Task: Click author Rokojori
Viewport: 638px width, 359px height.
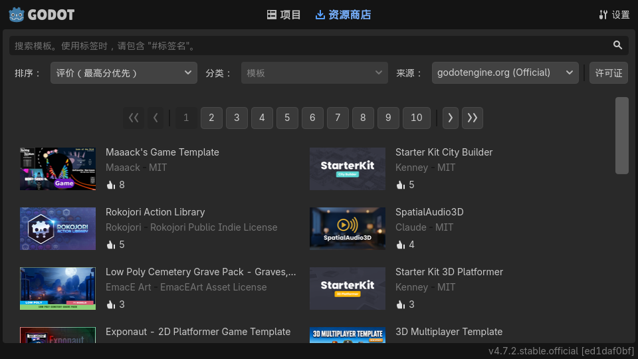Action: tap(124, 227)
